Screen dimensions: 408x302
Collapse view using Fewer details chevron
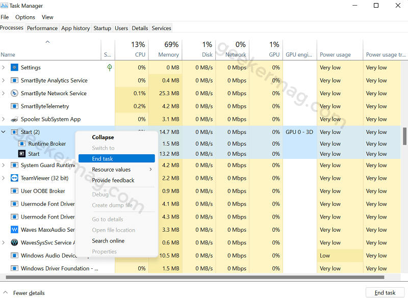pyautogui.click(x=6, y=293)
